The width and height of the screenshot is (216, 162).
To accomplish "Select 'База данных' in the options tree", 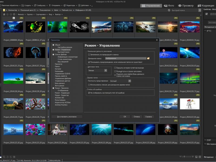I will pos(60,83).
